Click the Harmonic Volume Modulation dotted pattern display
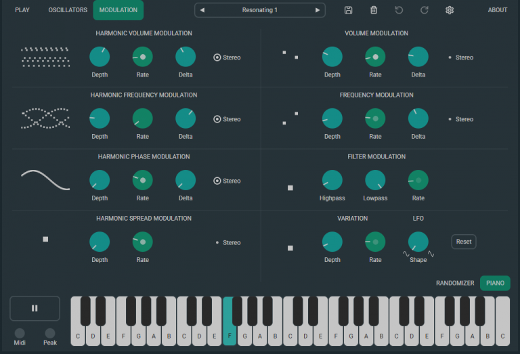Viewport: 520px width, 354px height. pos(45,57)
